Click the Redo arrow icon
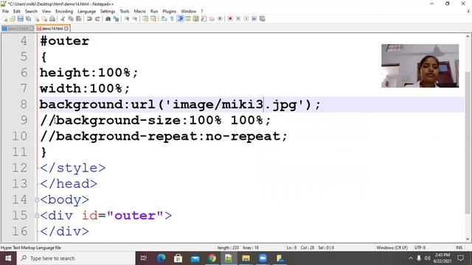Viewport: 472px width, 265px height. pyautogui.click(x=97, y=18)
